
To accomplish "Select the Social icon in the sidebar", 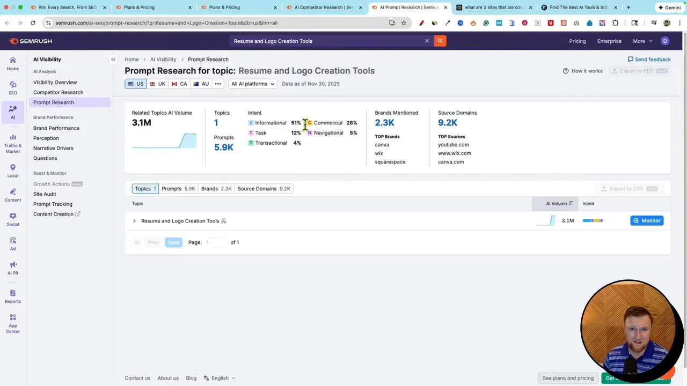I will [13, 220].
